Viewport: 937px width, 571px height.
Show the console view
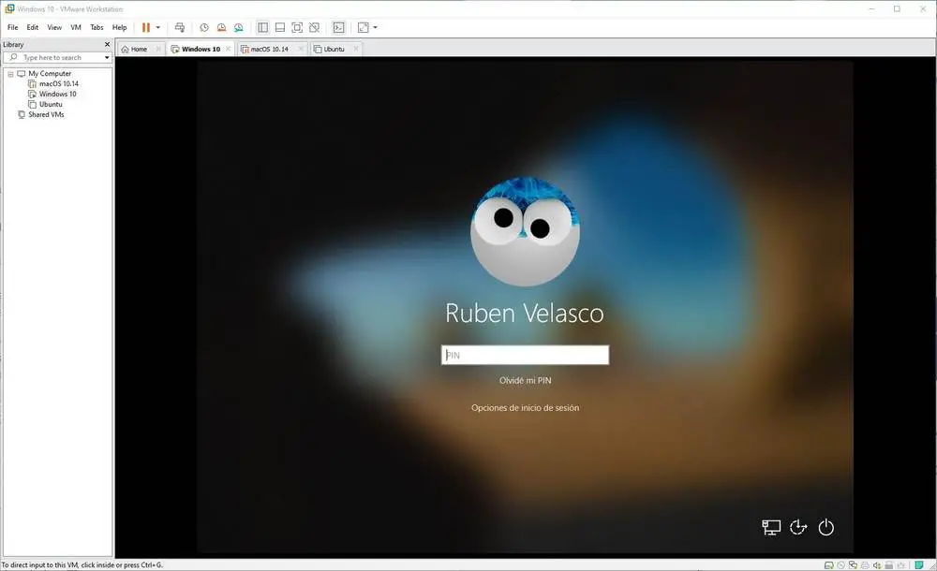[339, 27]
